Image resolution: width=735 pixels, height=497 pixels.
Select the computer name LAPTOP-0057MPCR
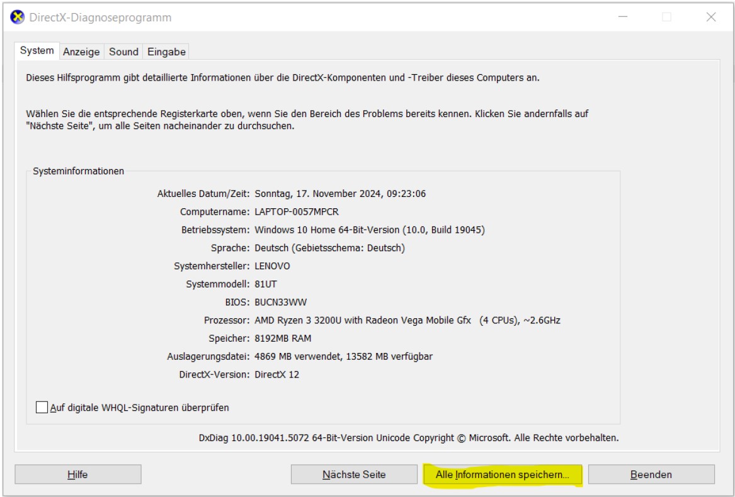point(297,212)
